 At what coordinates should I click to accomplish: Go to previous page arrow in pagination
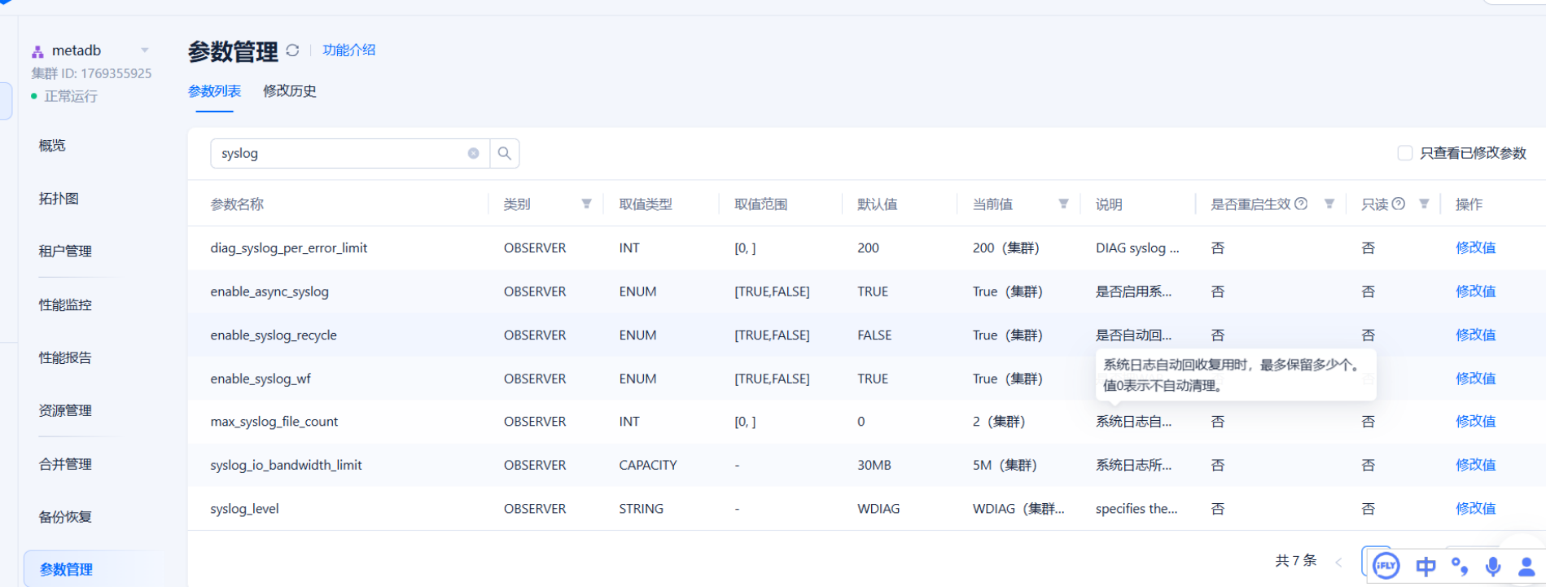(x=1338, y=562)
